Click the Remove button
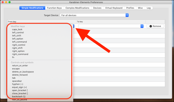The height and width of the screenshot is (102, 174). (x=155, y=26)
